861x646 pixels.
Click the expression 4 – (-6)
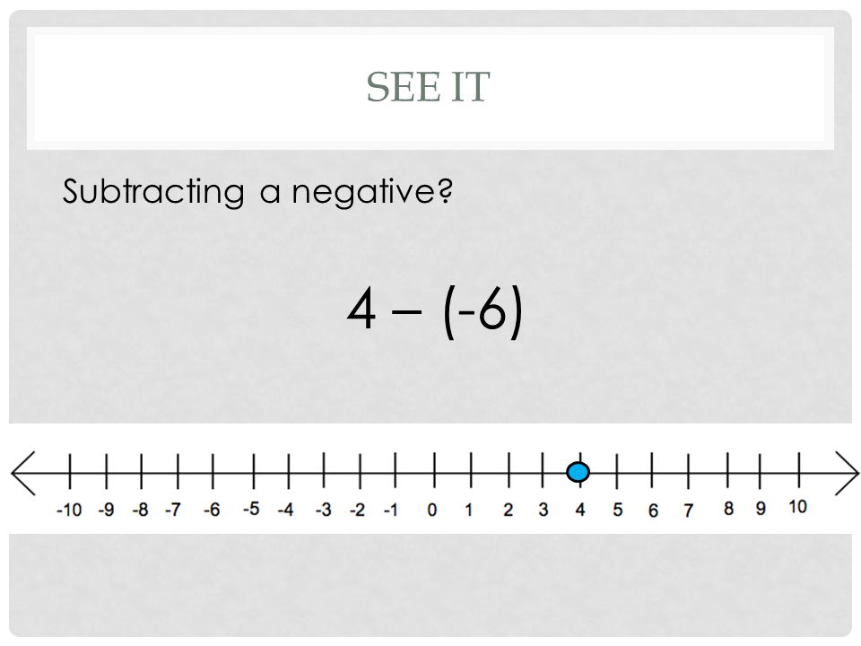pos(435,311)
